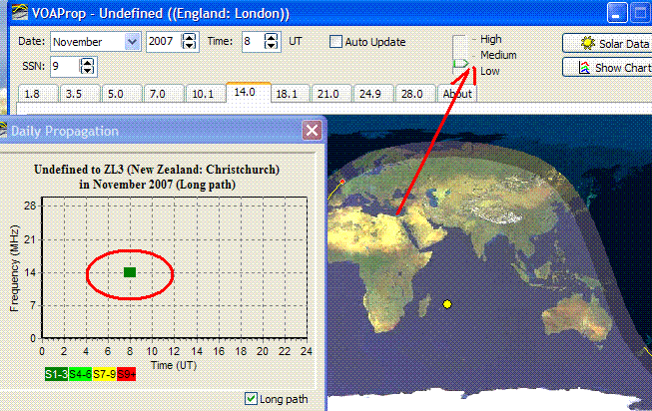Switch to the 18.1 MHz band tab
This screenshot has width=652, height=411.
click(x=291, y=94)
